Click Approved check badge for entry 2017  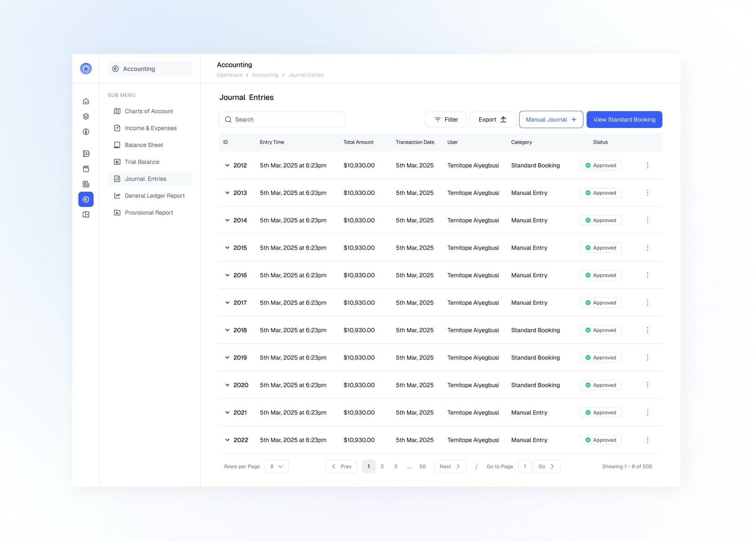point(601,303)
